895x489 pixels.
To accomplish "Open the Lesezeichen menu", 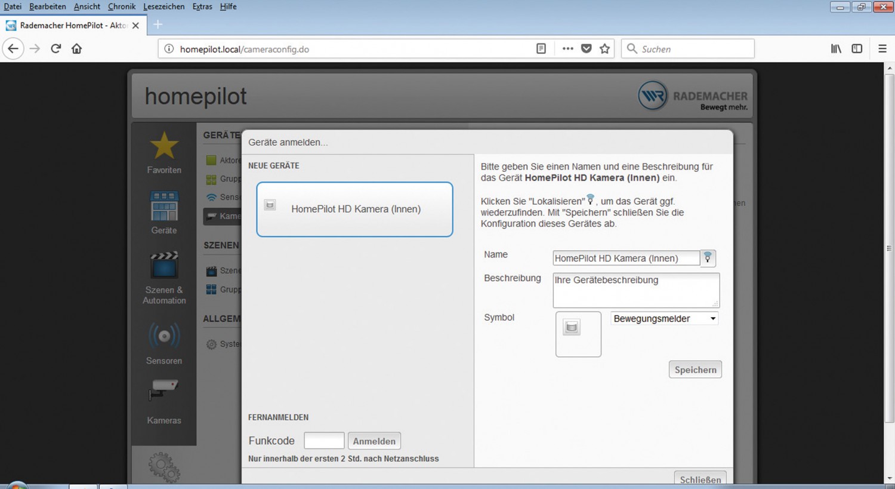I will 164,7.
